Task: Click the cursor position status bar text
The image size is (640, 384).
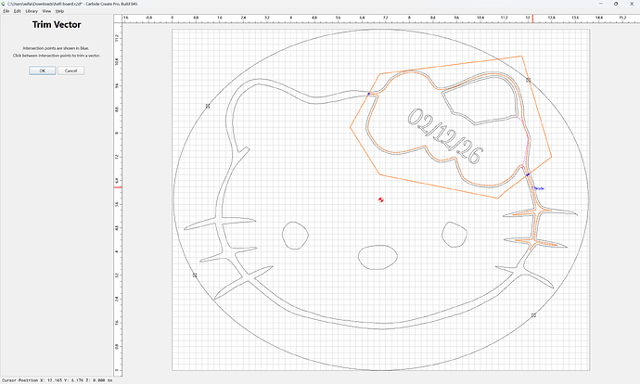Action: [x=58, y=380]
